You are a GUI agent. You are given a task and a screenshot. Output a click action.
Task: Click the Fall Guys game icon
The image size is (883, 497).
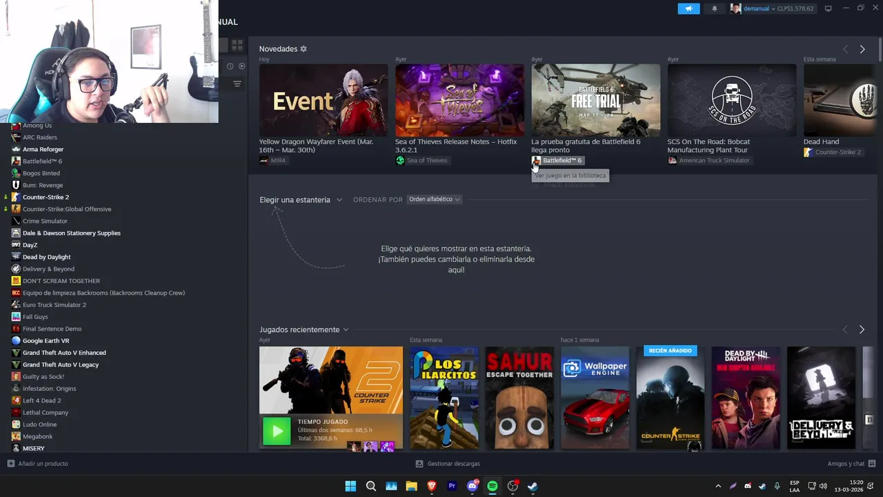[16, 317]
